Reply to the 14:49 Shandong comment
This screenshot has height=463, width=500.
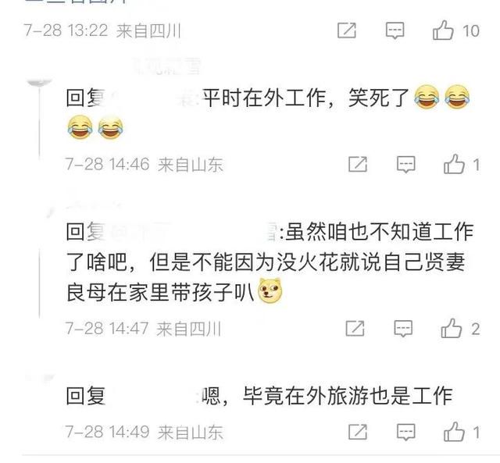tap(405, 432)
